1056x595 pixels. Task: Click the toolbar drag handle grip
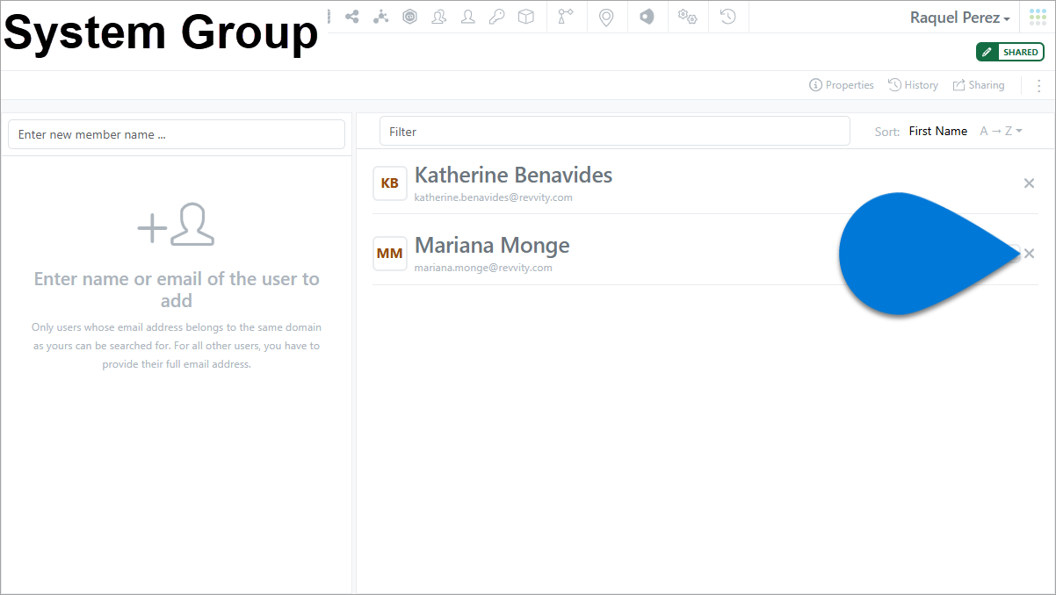click(329, 17)
